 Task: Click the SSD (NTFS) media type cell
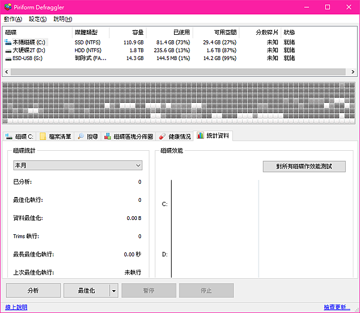tap(88, 43)
